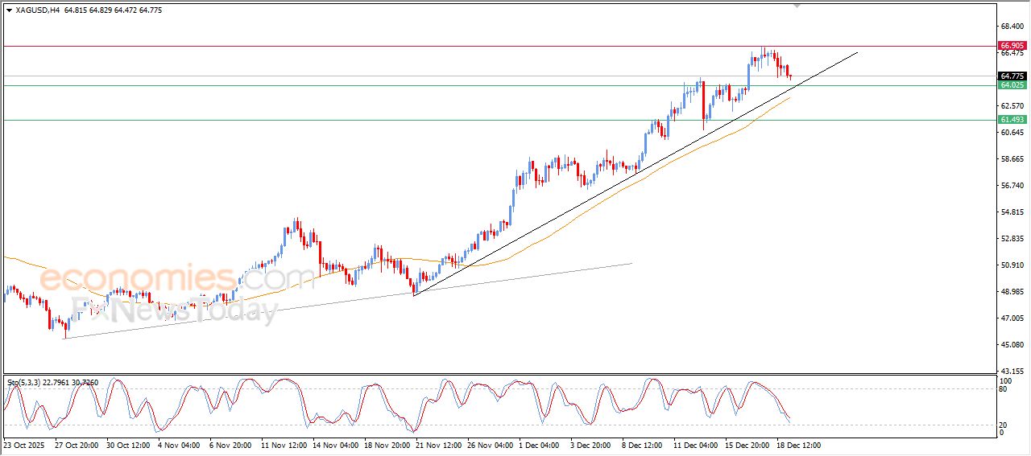
Task: Select the XAGUSD,H4 symbol title text
Action: click(x=38, y=10)
